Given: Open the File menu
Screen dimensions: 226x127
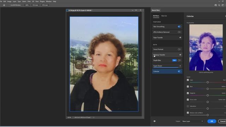Looking at the screenshot, I should pyautogui.click(x=1, y=1).
